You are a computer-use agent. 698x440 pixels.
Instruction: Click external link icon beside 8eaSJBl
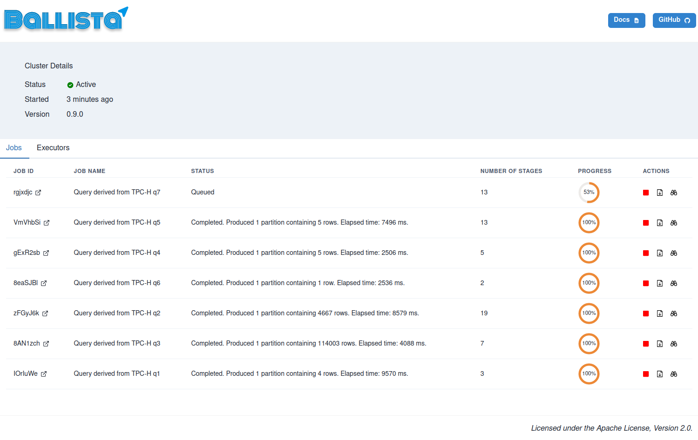click(44, 283)
